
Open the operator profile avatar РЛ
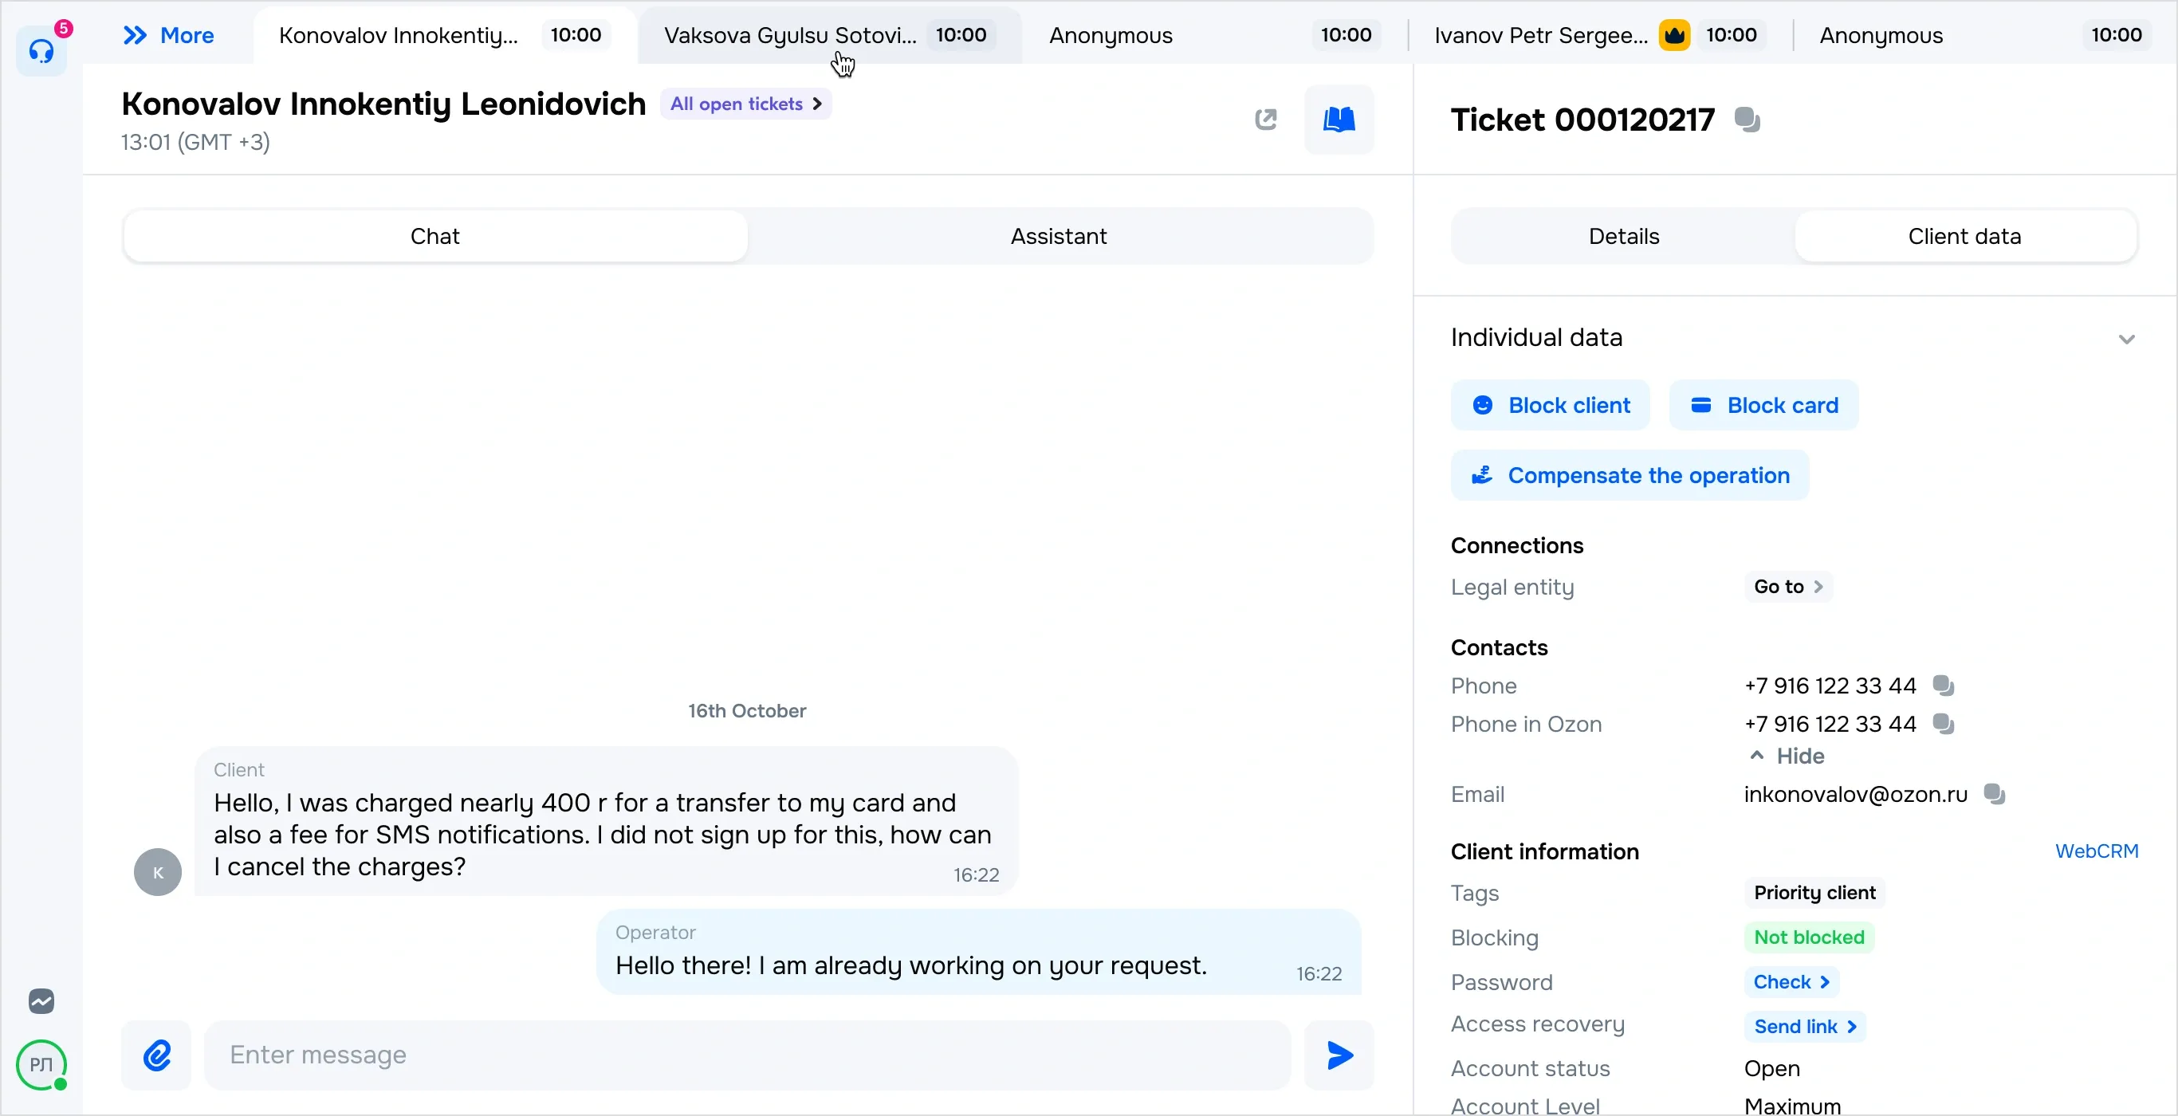point(41,1064)
